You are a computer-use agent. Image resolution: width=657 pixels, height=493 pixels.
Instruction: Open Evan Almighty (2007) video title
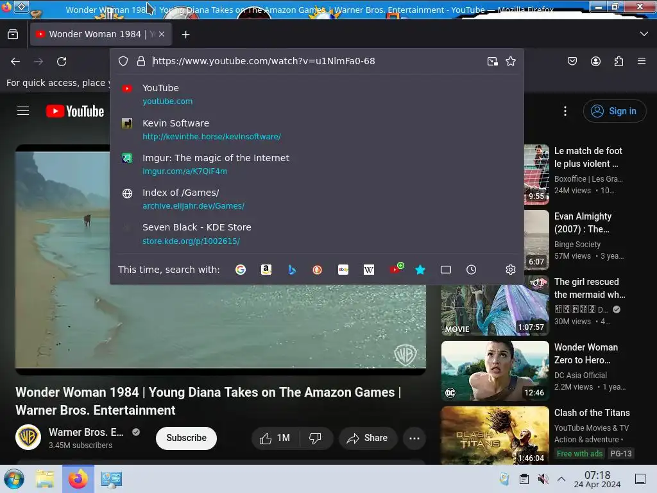(583, 223)
